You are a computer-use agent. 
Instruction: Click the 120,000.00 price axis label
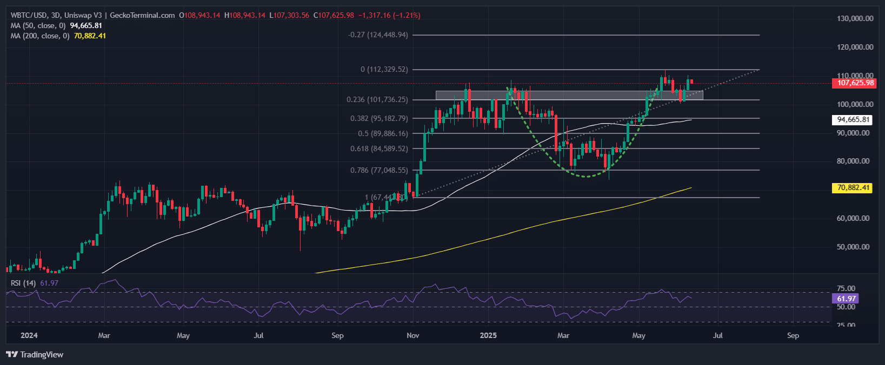(855, 47)
